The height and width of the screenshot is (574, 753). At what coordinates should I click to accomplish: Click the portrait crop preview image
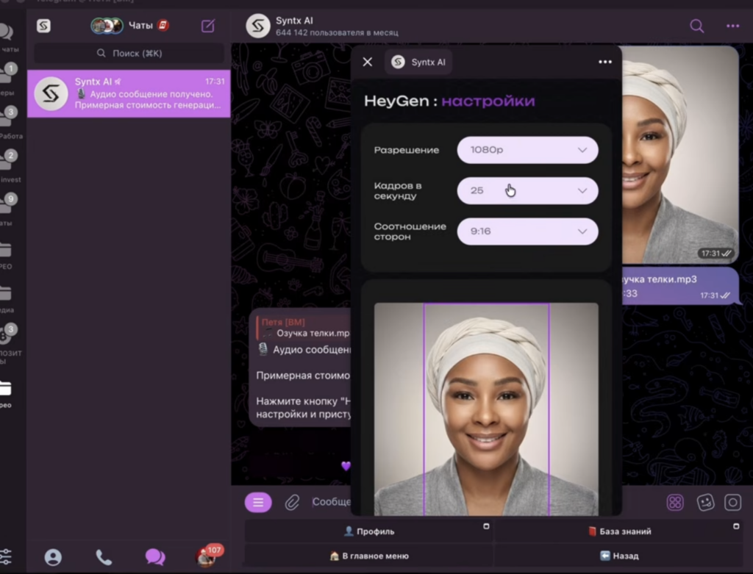coord(486,409)
